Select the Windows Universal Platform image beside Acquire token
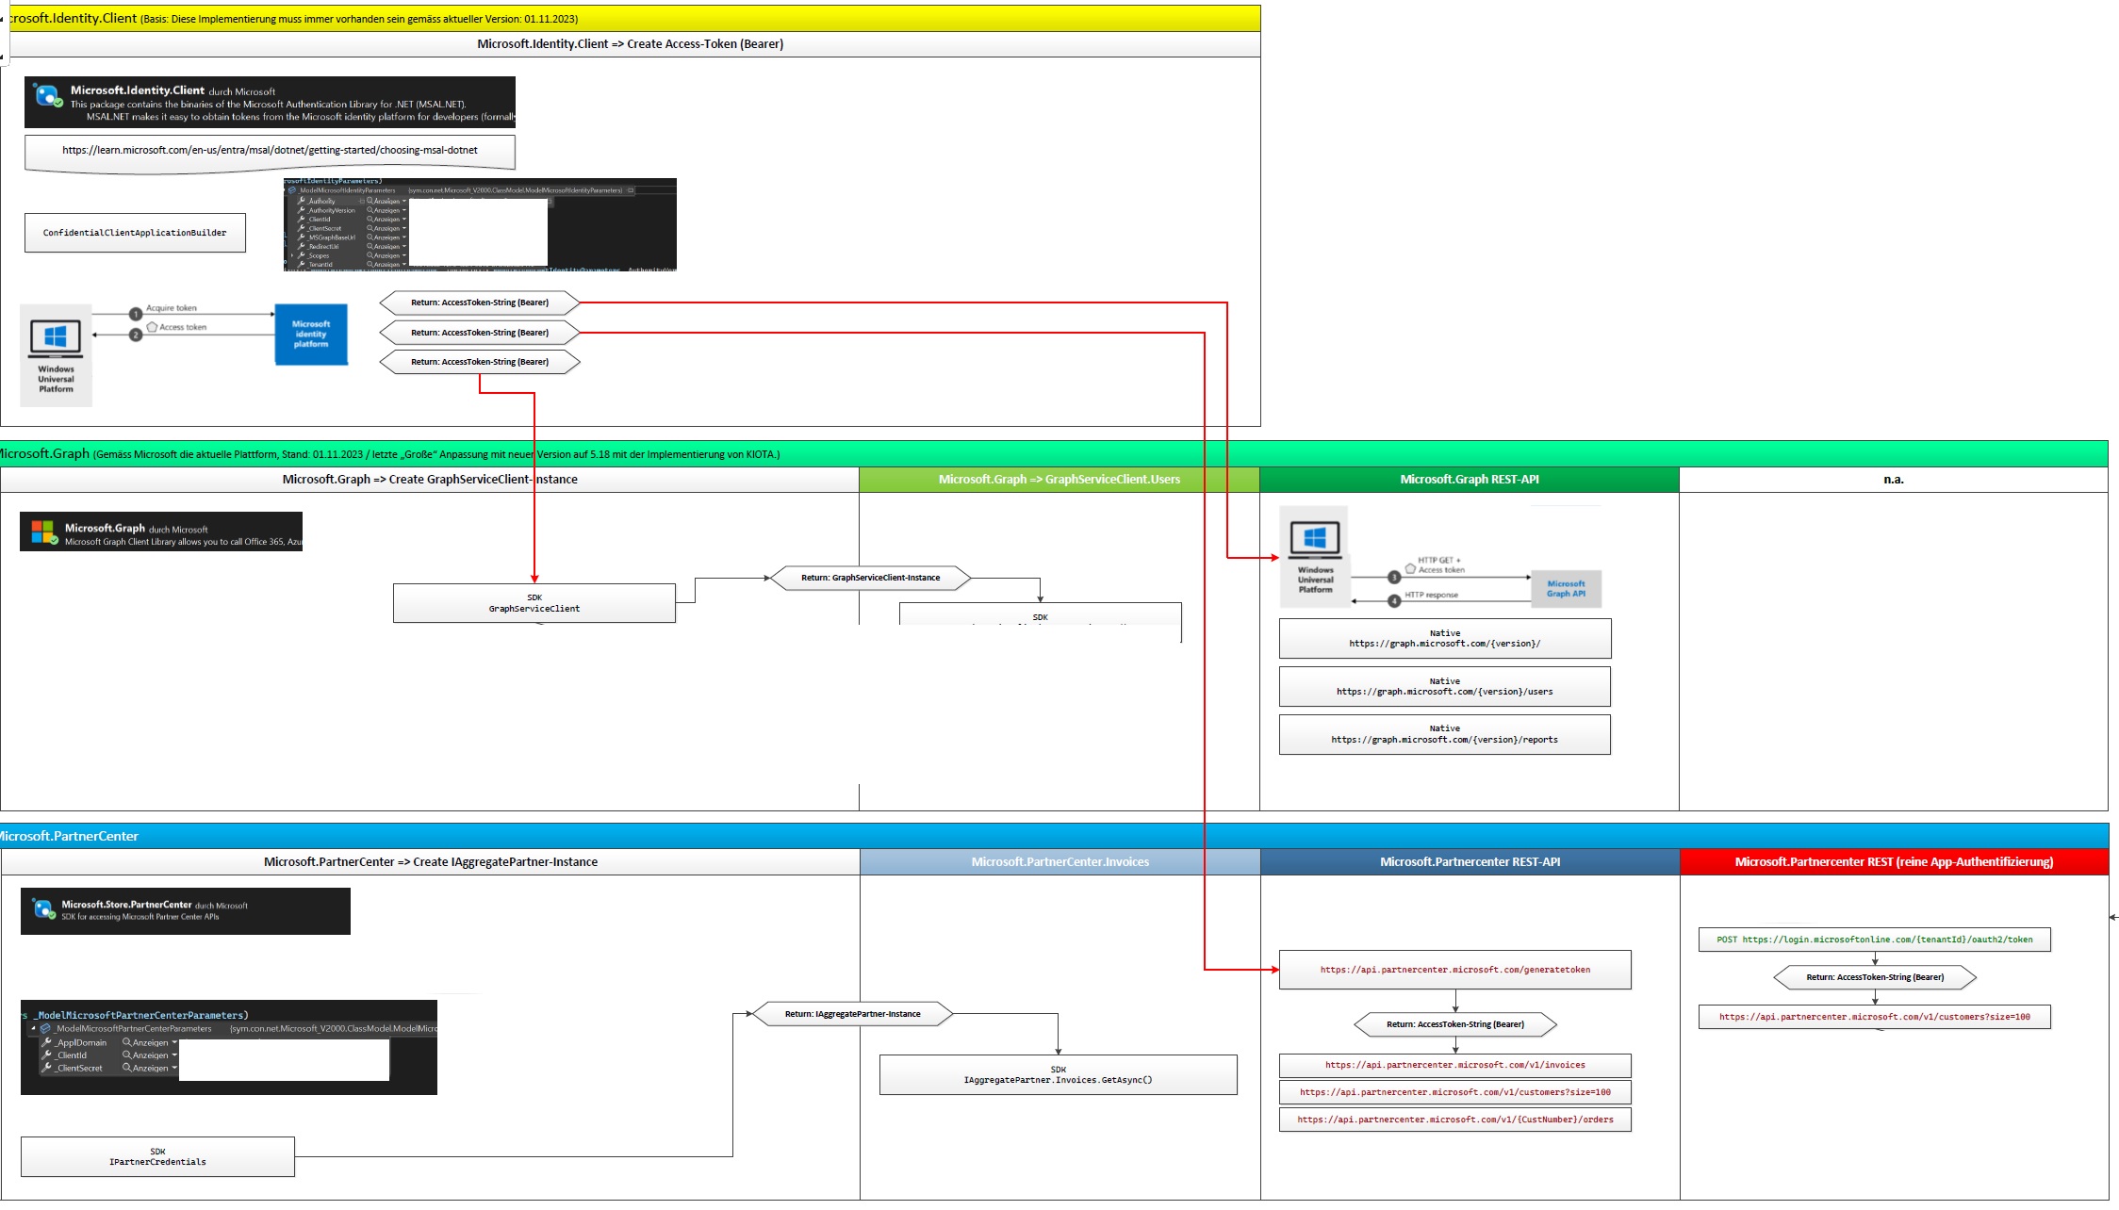The image size is (2119, 1210). click(56, 355)
